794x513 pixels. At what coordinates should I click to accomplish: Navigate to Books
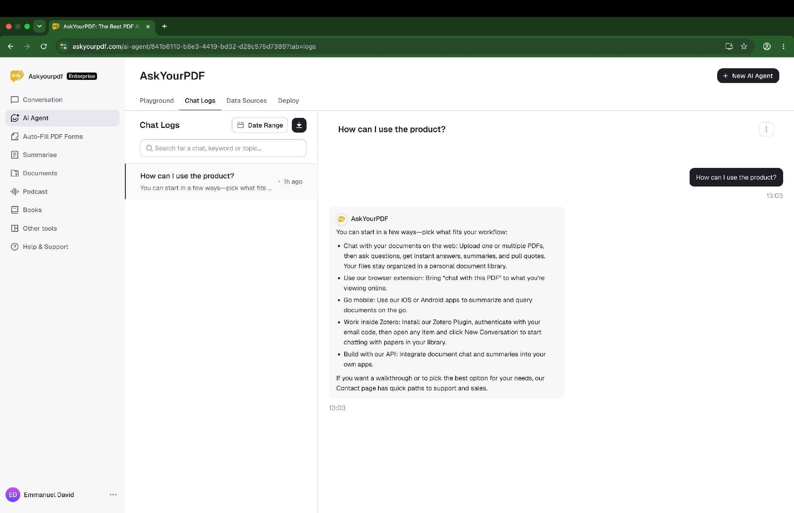[62, 210]
